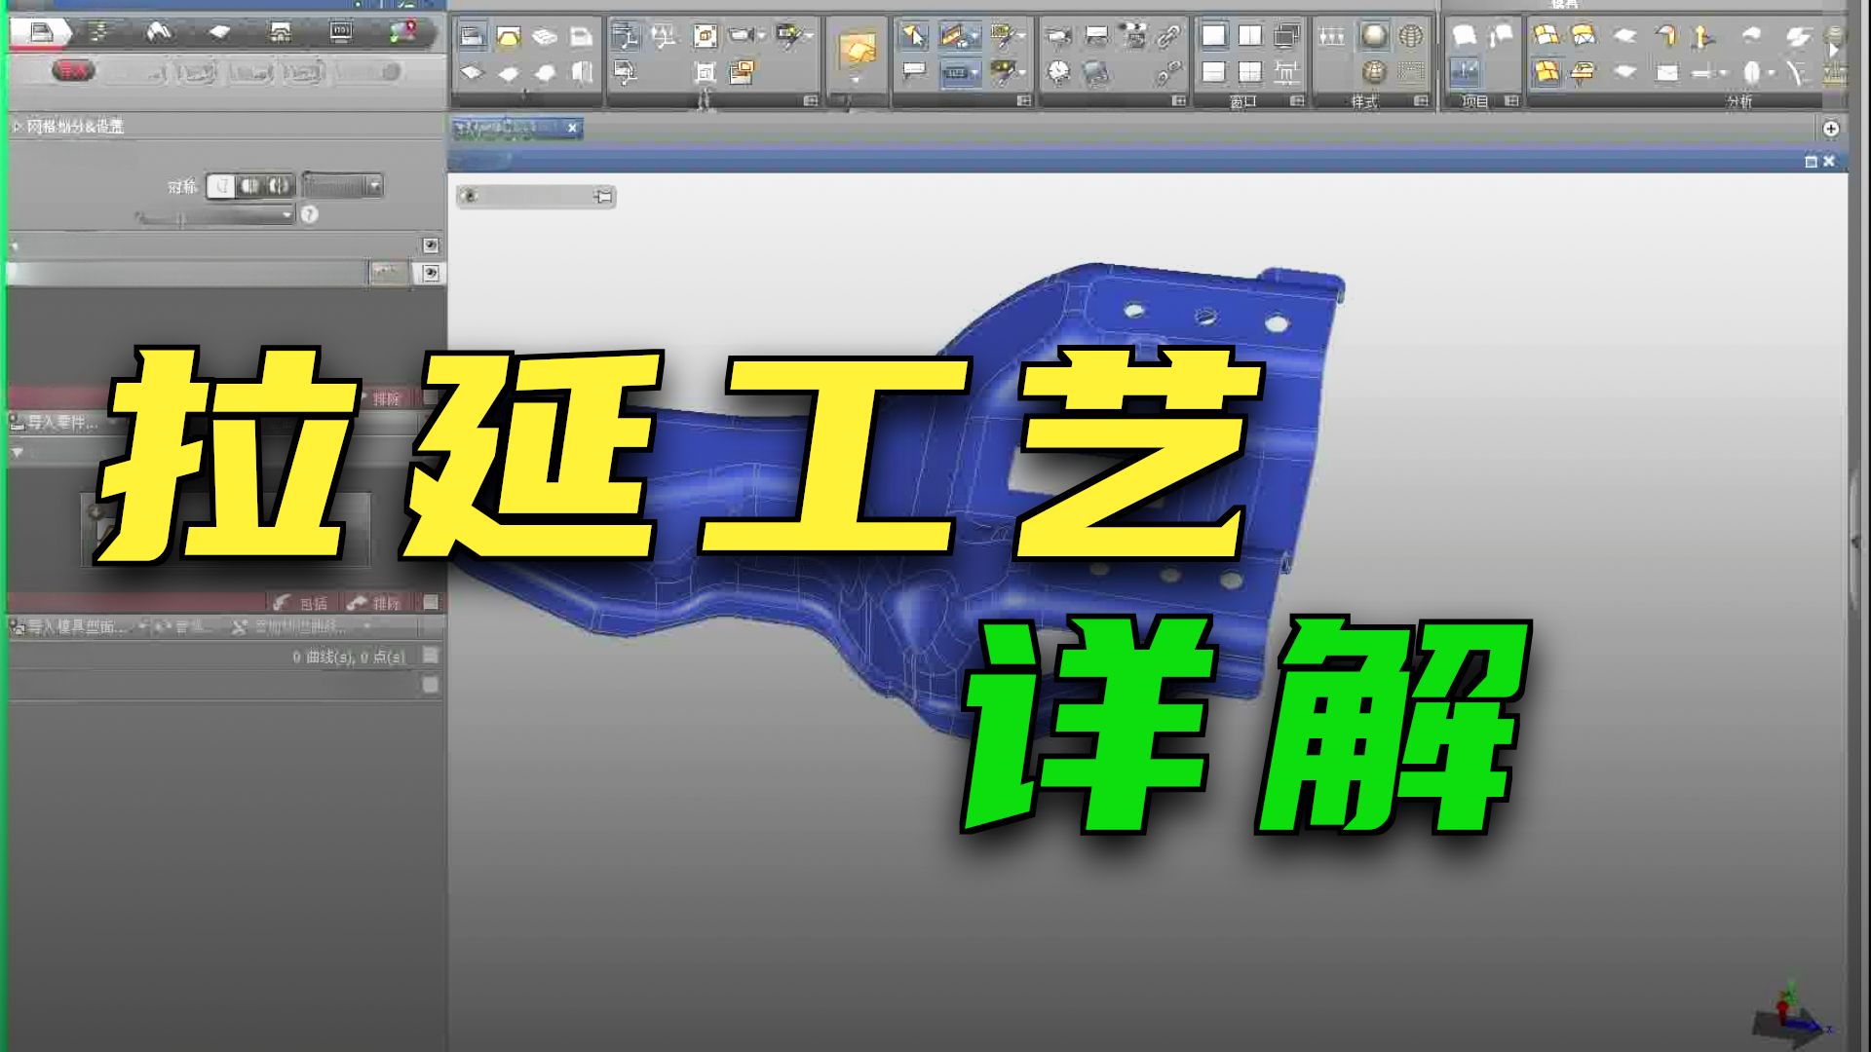
Task: Toggle the second eye visibility button in the left panel
Action: 431,274
